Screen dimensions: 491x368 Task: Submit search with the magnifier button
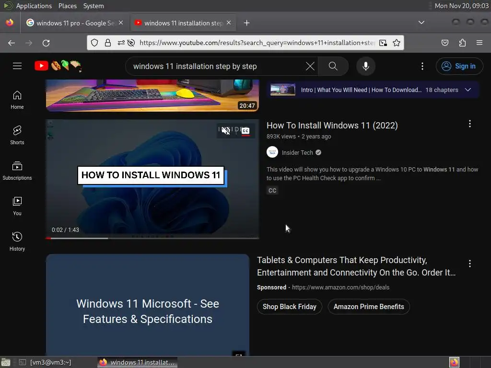pos(333,66)
